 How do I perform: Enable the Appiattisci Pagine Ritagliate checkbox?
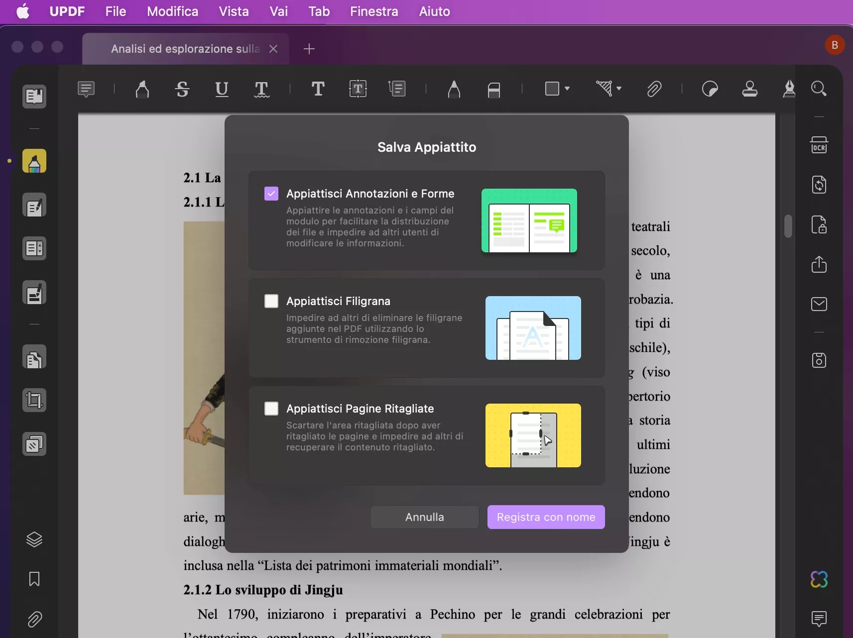[x=271, y=409]
